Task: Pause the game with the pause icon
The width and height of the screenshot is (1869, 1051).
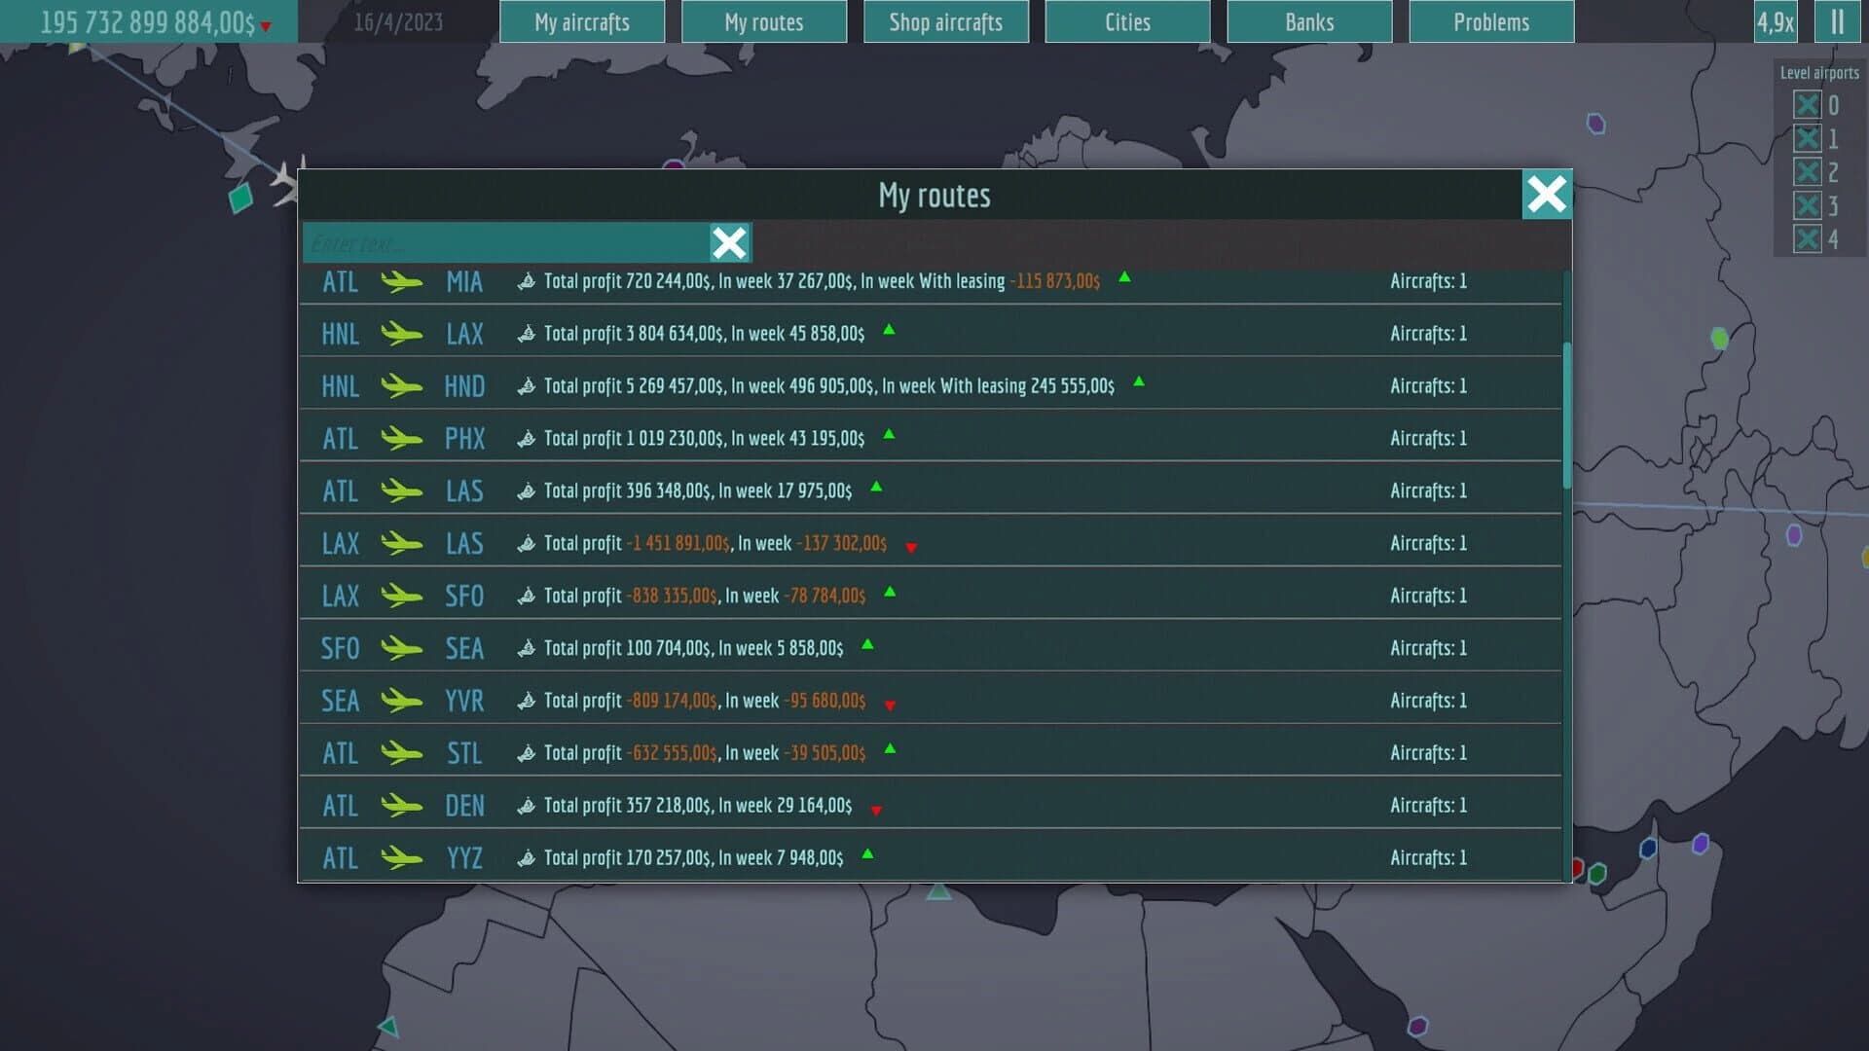Action: click(x=1837, y=21)
